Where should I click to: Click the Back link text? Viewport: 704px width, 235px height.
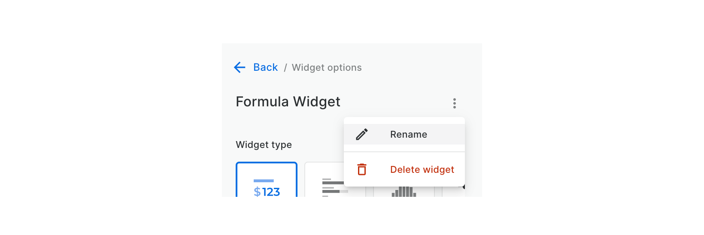point(265,67)
